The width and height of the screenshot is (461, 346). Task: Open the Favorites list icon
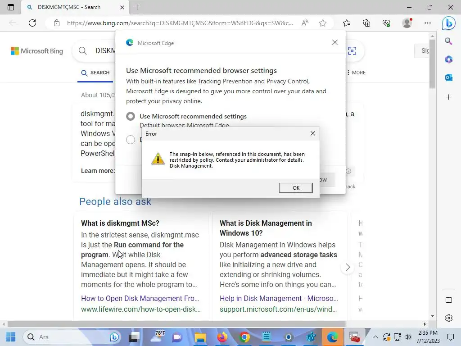pos(347,23)
